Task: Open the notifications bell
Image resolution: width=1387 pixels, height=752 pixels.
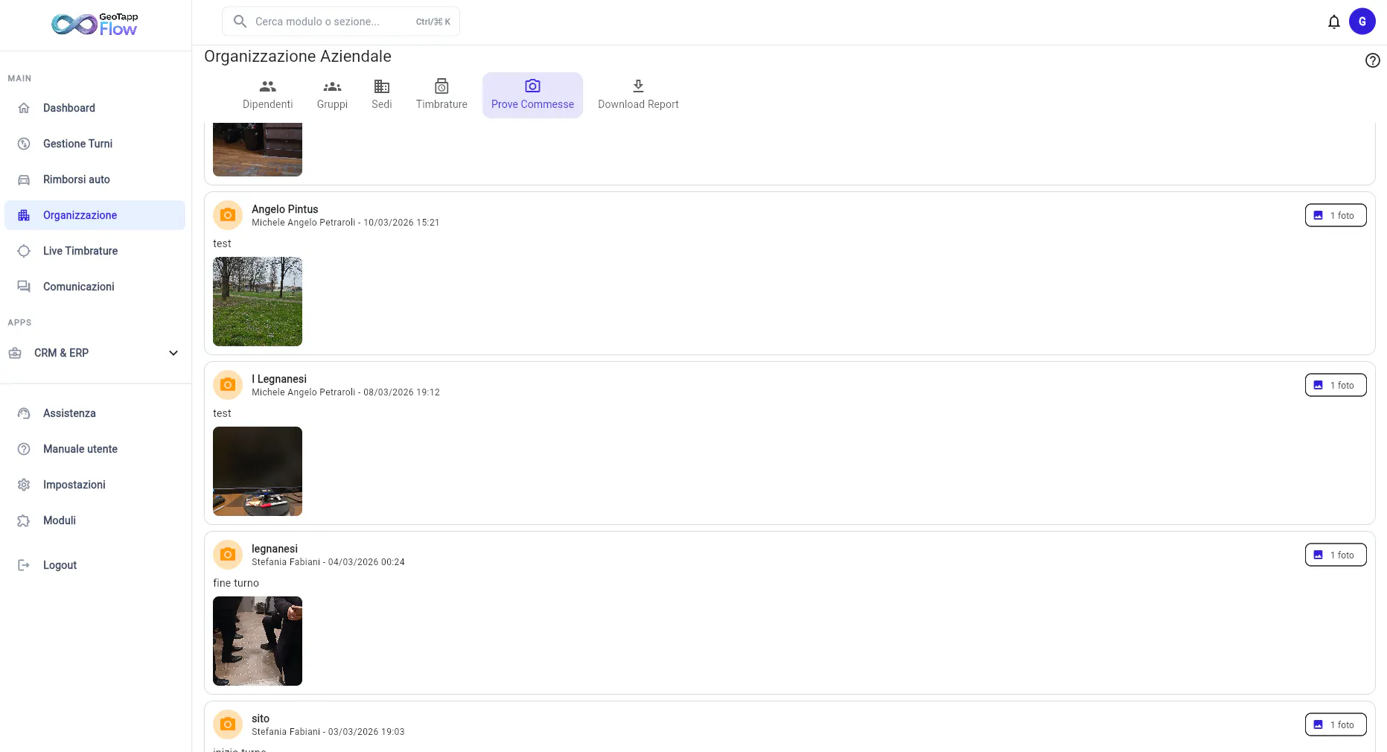Action: click(x=1333, y=22)
